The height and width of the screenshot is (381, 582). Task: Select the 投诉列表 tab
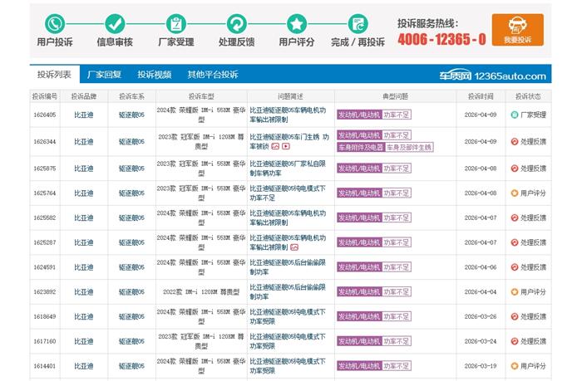[55, 75]
